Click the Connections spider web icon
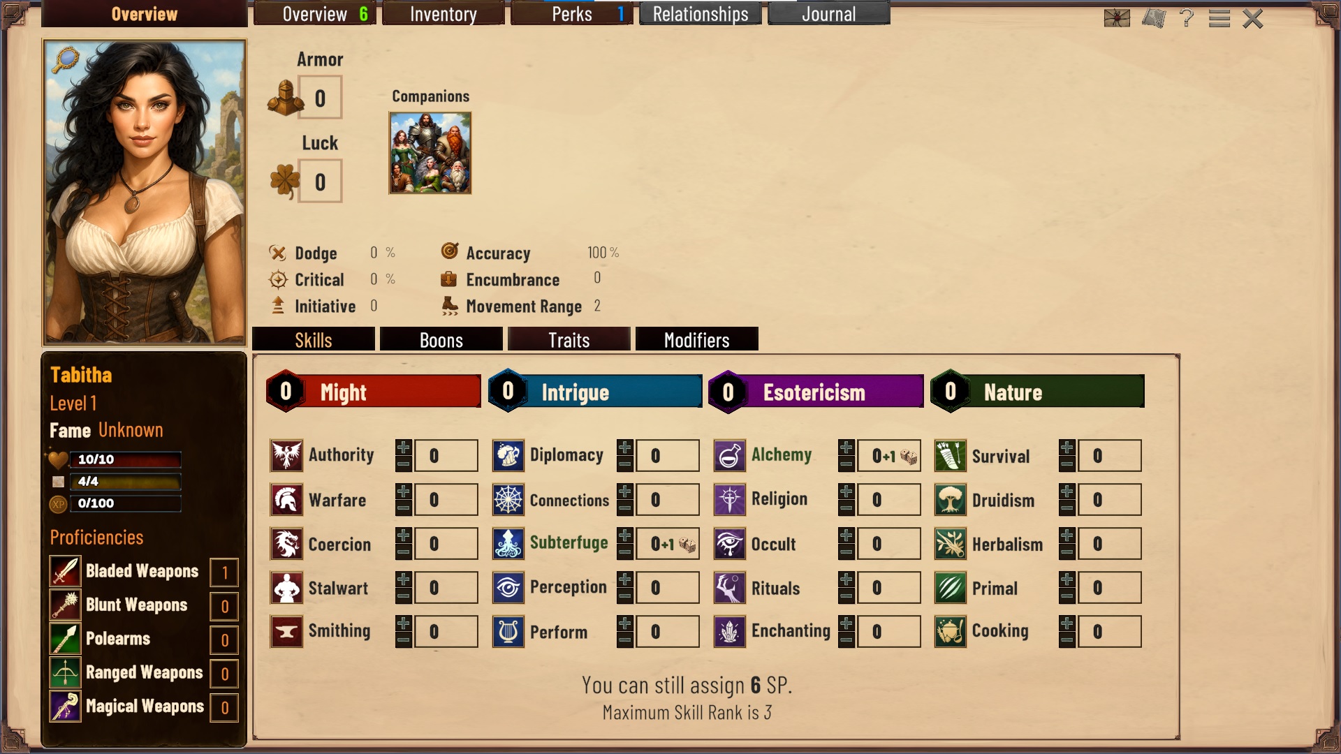 508,500
